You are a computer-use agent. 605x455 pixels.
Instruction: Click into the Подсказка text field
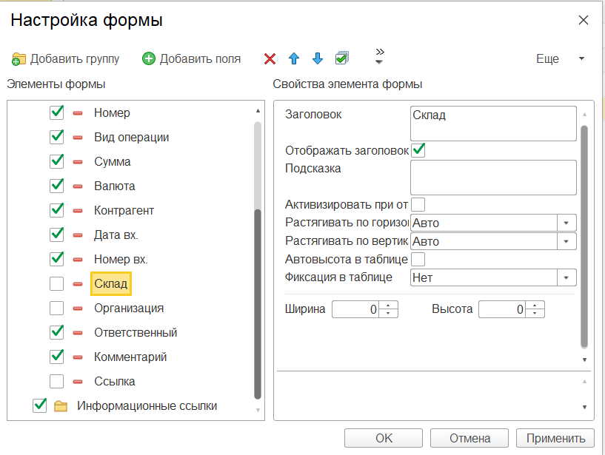tap(493, 178)
